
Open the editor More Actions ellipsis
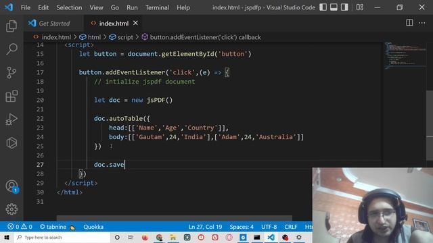click(x=421, y=23)
